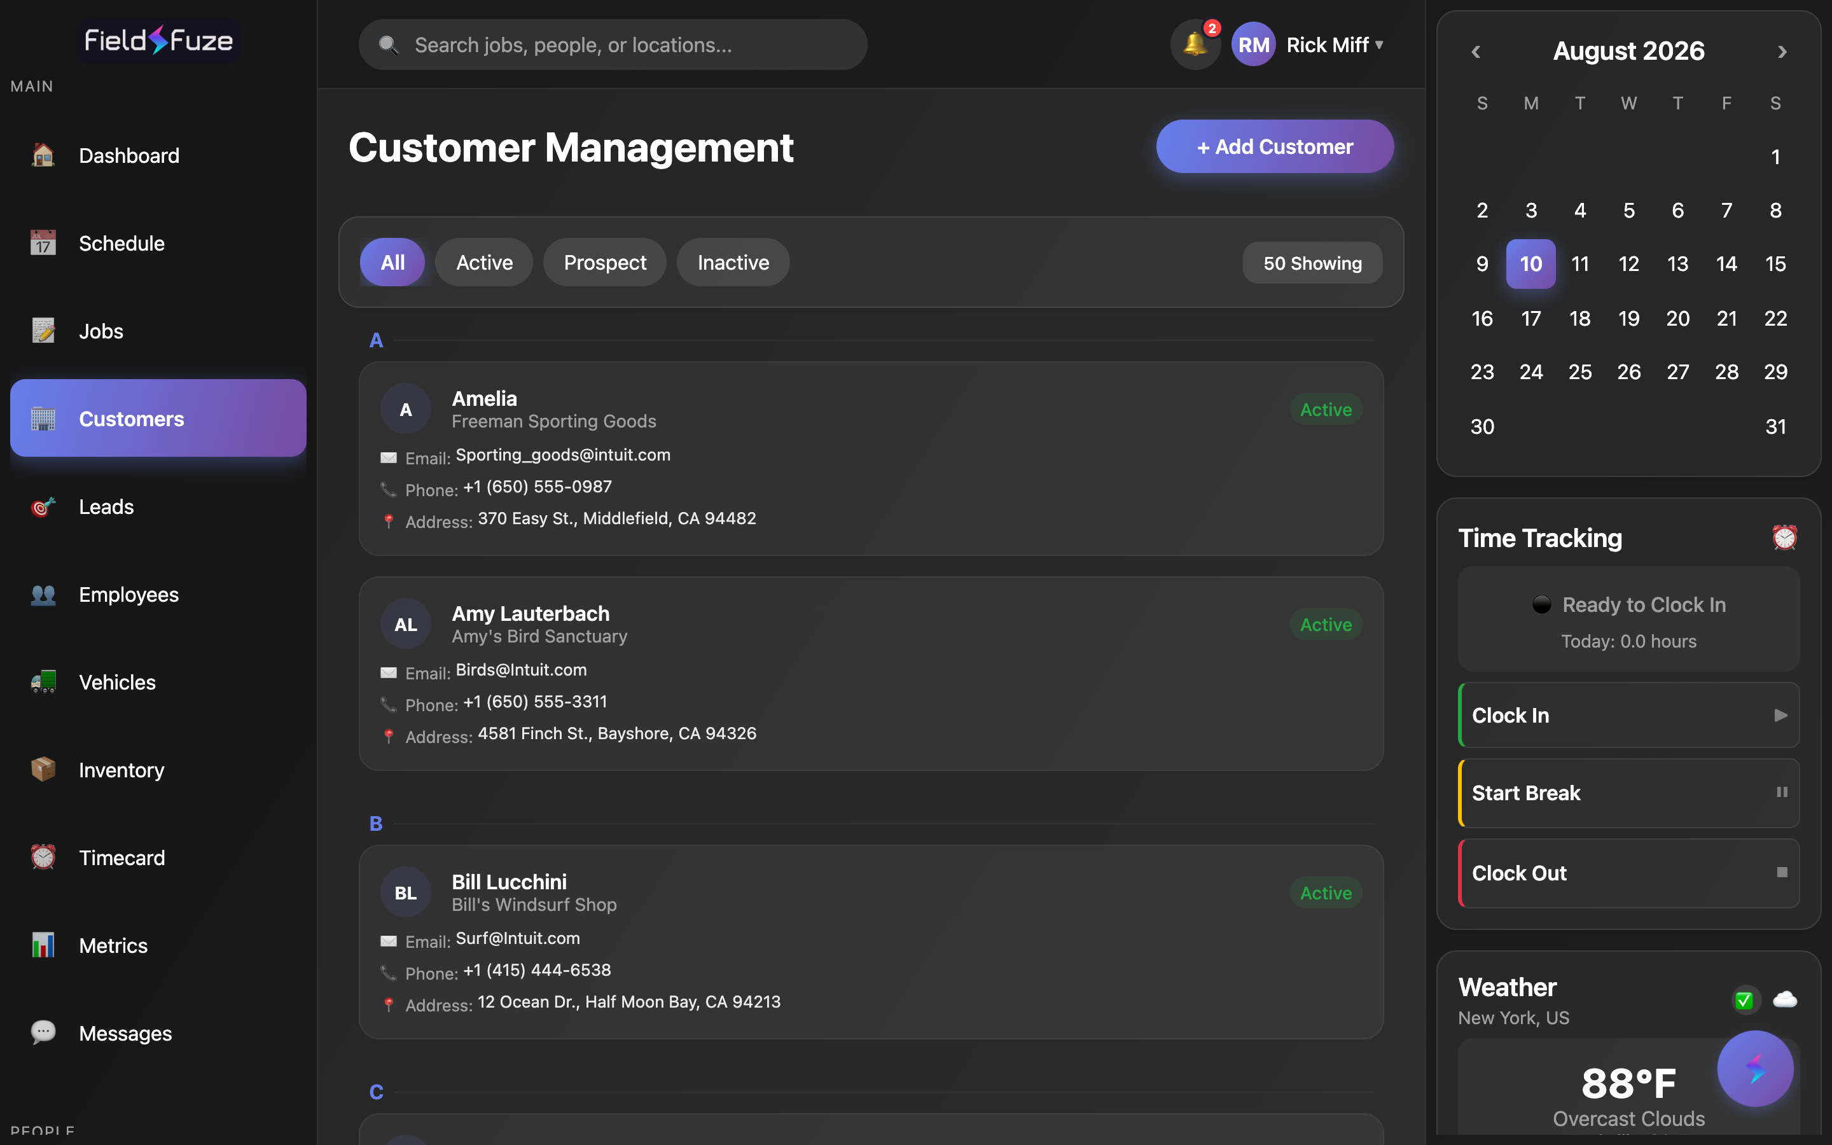Image resolution: width=1832 pixels, height=1145 pixels.
Task: Click email Birds@Intuit.com
Action: [x=521, y=670]
